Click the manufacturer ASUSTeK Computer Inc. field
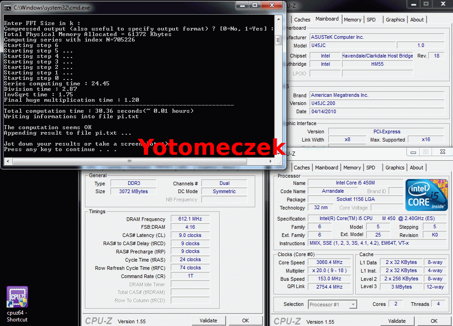This screenshot has height=326, width=453. click(x=377, y=37)
